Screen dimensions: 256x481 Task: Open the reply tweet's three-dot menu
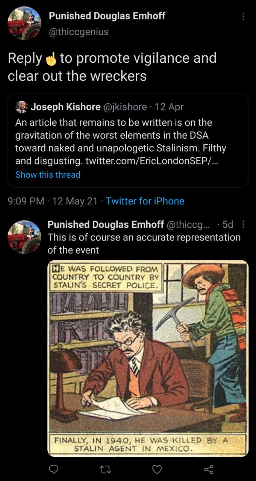click(243, 224)
